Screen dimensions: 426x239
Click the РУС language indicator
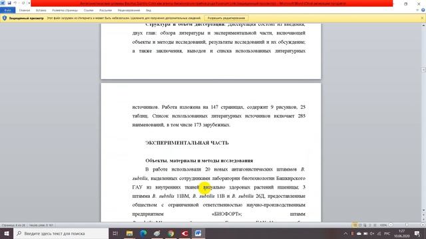387,233
